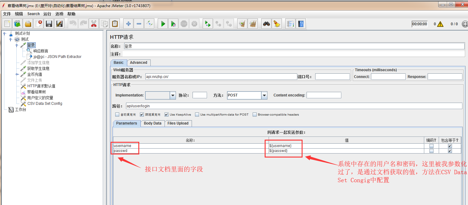The height and width of the screenshot is (205, 468).
Task: Click the Toggle enable/disable icon
Action: tap(149, 24)
